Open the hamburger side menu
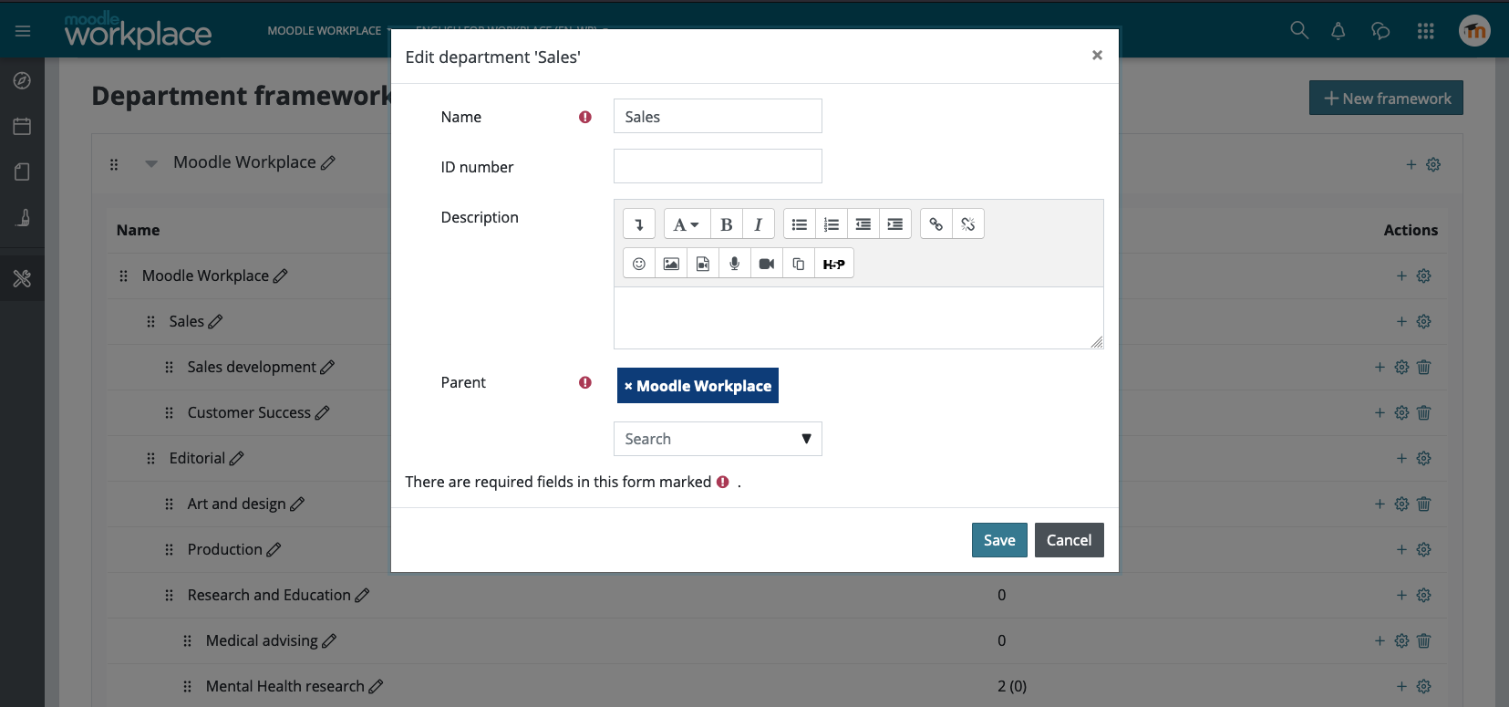This screenshot has width=1509, height=707. (x=23, y=31)
